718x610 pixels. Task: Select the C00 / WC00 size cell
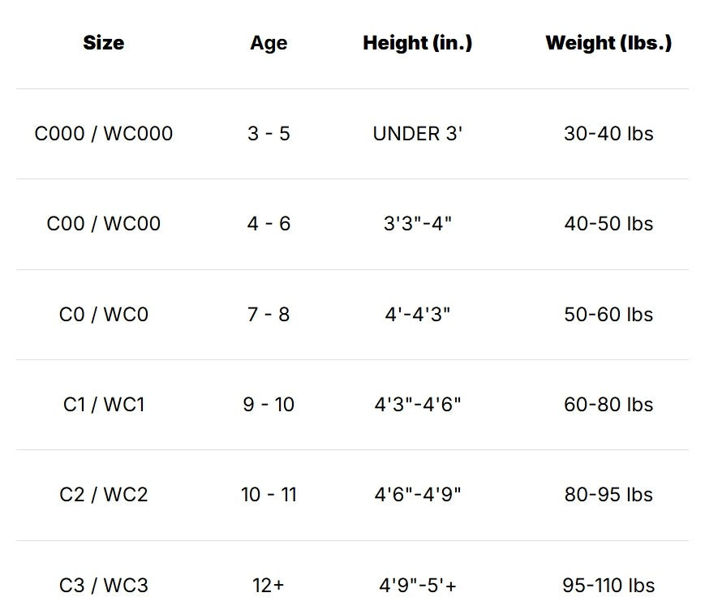click(x=104, y=224)
